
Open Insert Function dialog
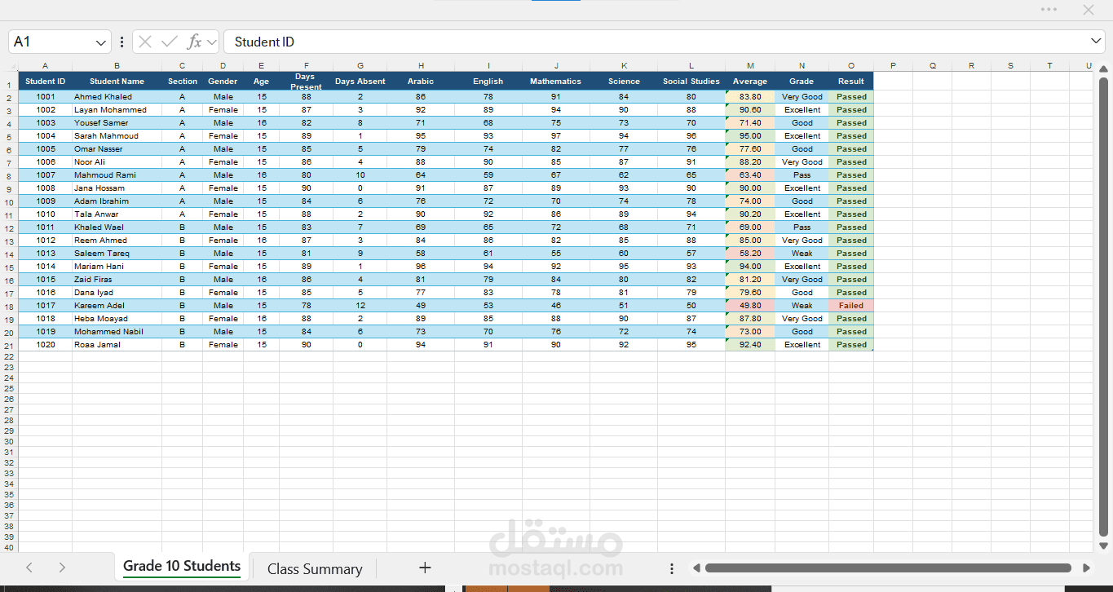(194, 42)
